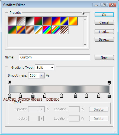Image resolution: width=119 pixels, height=135 pixels.
Task: Select the left black opacity stop
Action: pos(10,83)
